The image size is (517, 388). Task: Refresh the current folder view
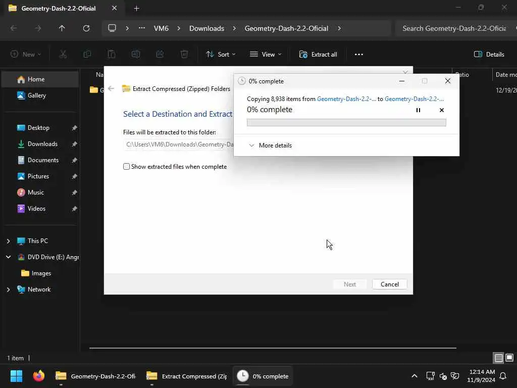[86, 28]
